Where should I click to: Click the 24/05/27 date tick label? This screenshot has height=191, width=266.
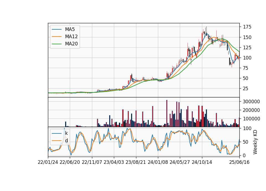pyautogui.click(x=180, y=162)
